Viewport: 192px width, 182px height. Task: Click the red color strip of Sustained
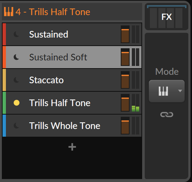pyautogui.click(x=4, y=34)
